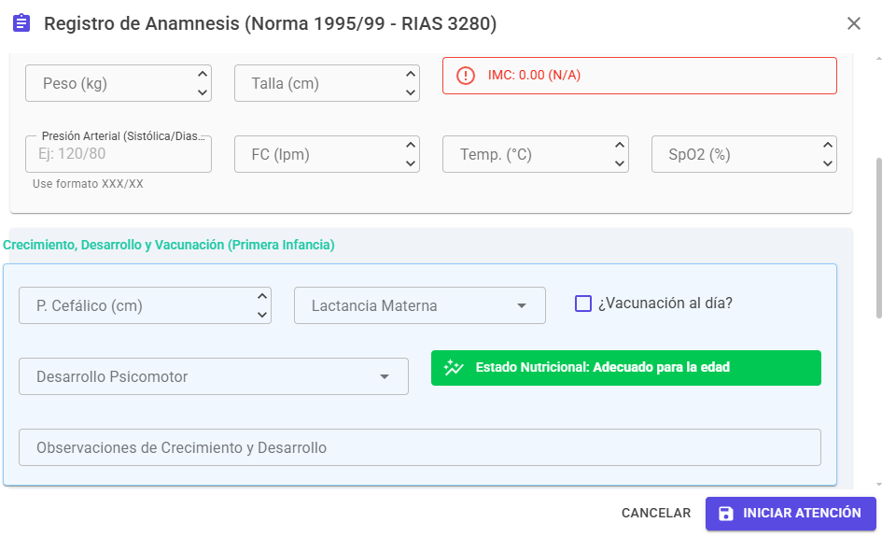This screenshot has height=537, width=882.
Task: Click the clipboard icon beside the dialog title
Action: point(21,23)
